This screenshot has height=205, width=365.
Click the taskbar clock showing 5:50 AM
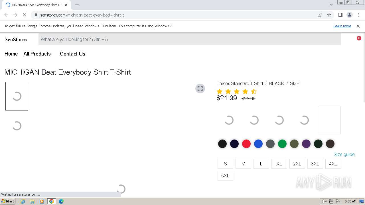(x=350, y=201)
